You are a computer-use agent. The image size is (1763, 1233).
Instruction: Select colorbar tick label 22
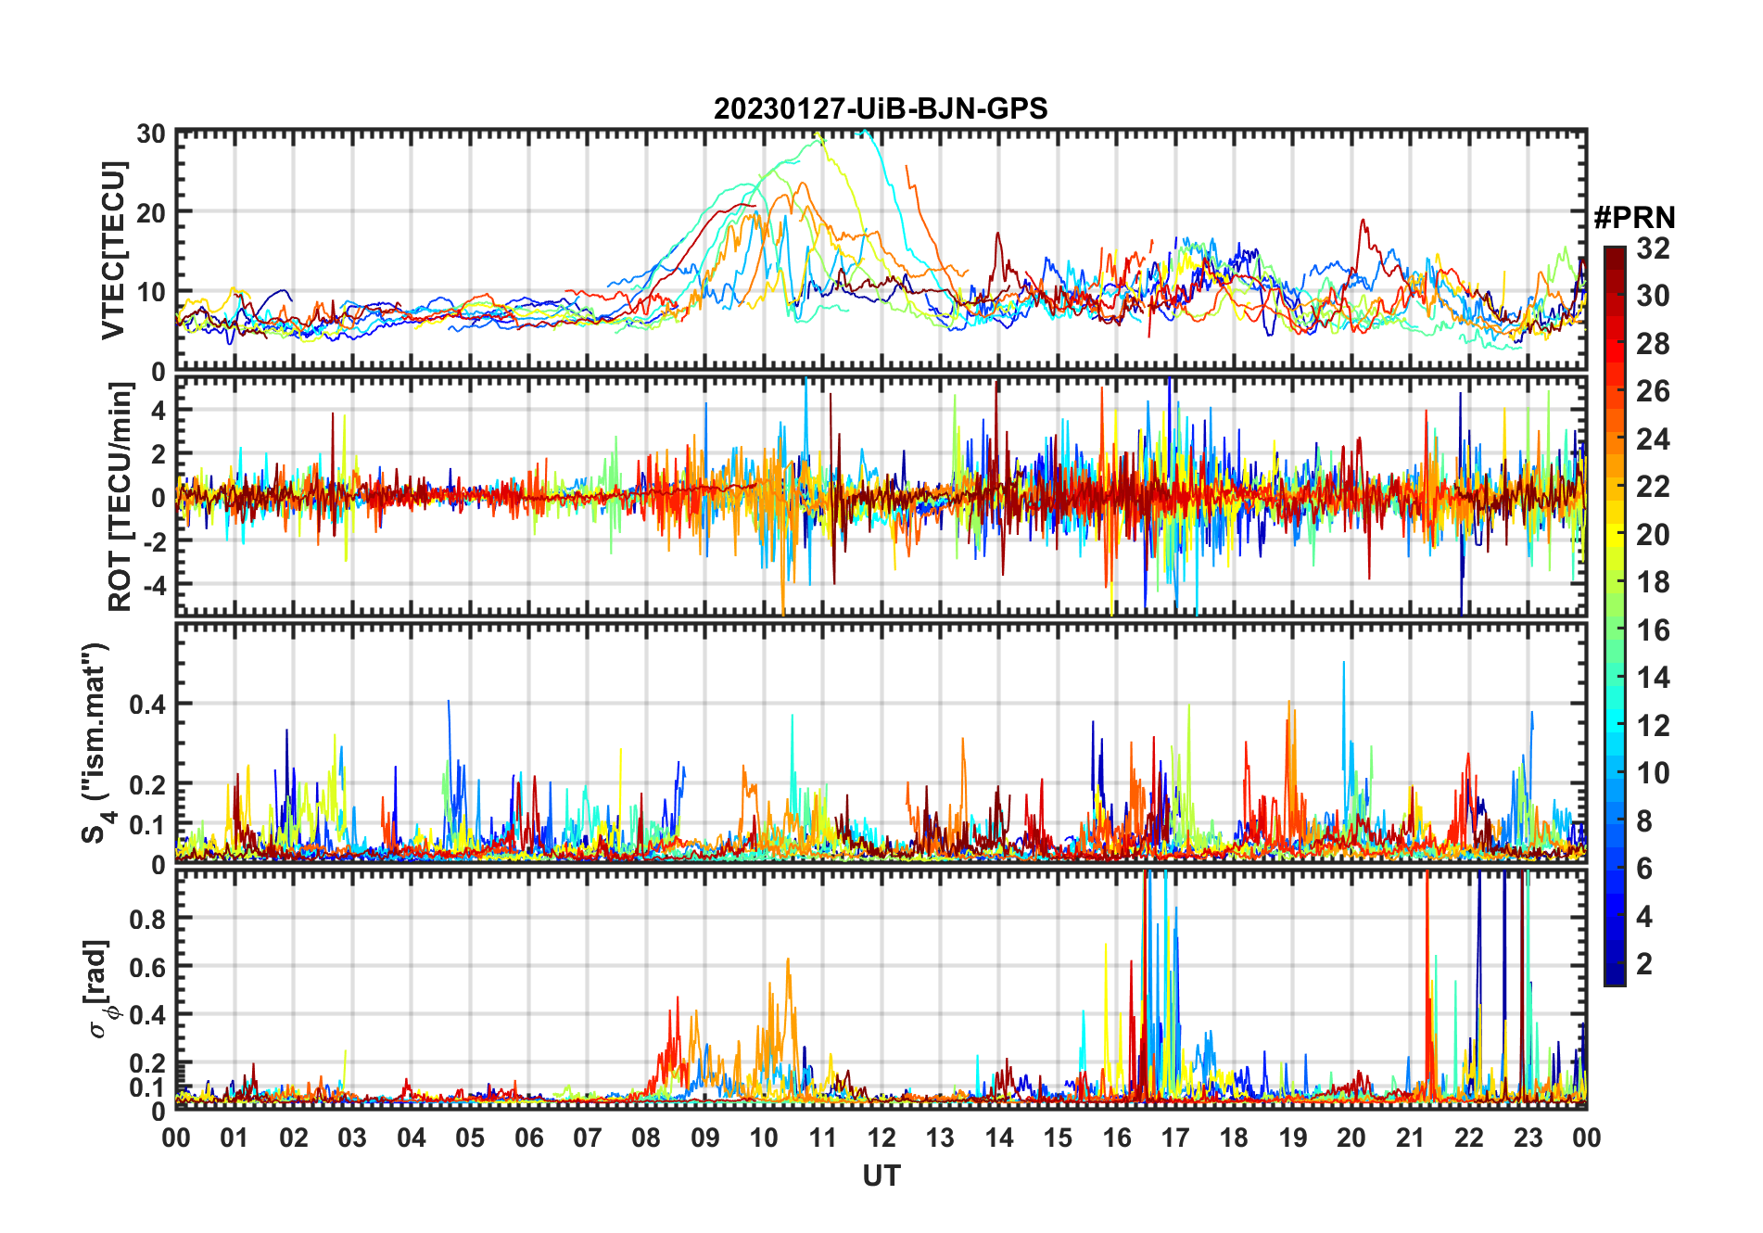pos(1653,486)
